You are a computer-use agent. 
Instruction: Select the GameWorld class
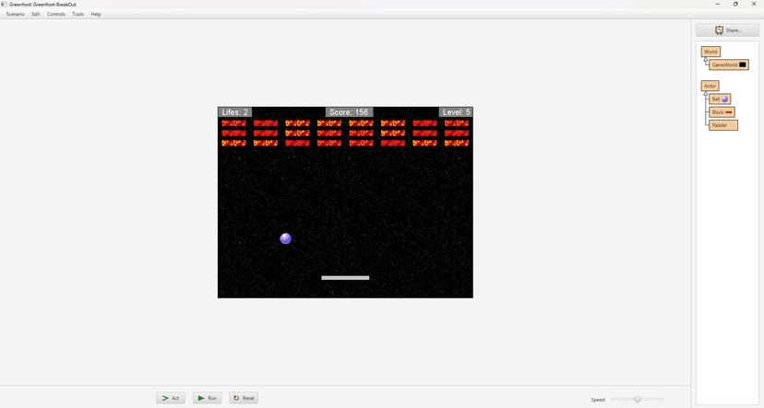(x=728, y=64)
